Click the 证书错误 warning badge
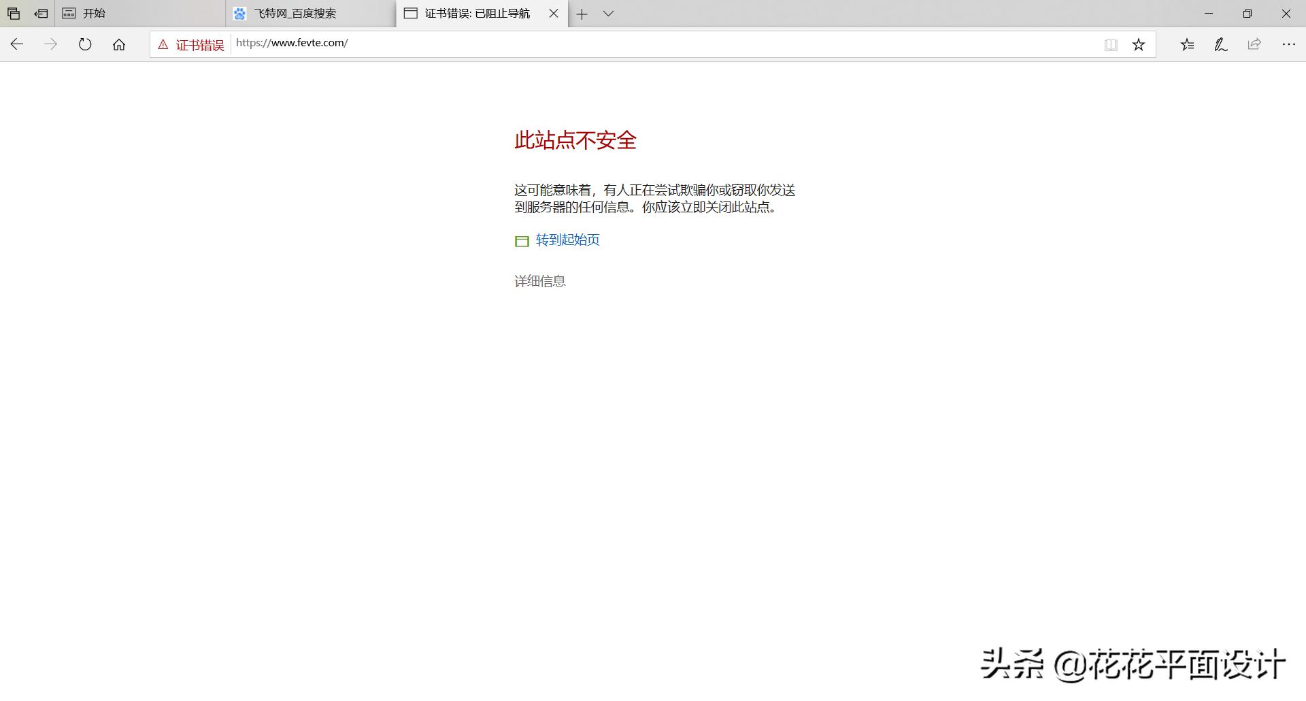This screenshot has width=1306, height=701. (190, 44)
